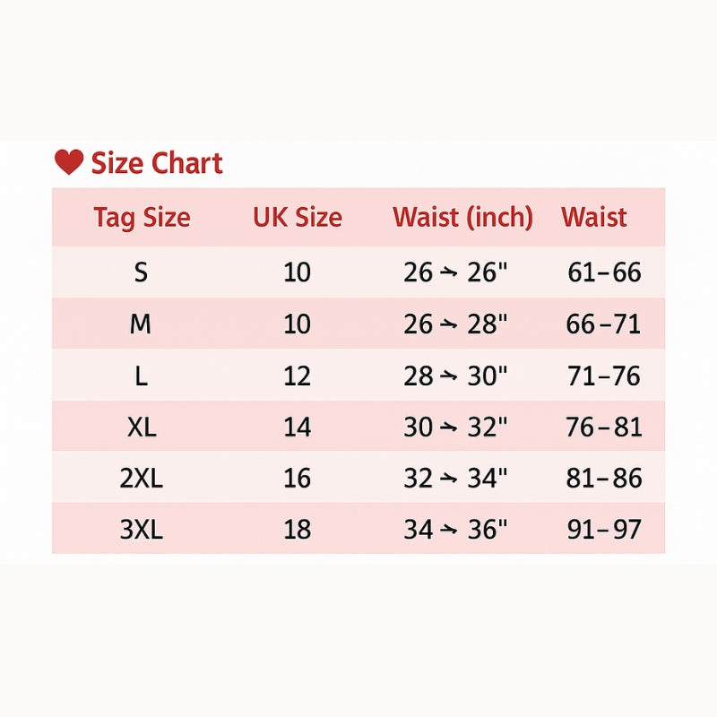This screenshot has height=717, width=717.
Task: Select tag size S cell
Action: pos(141,272)
